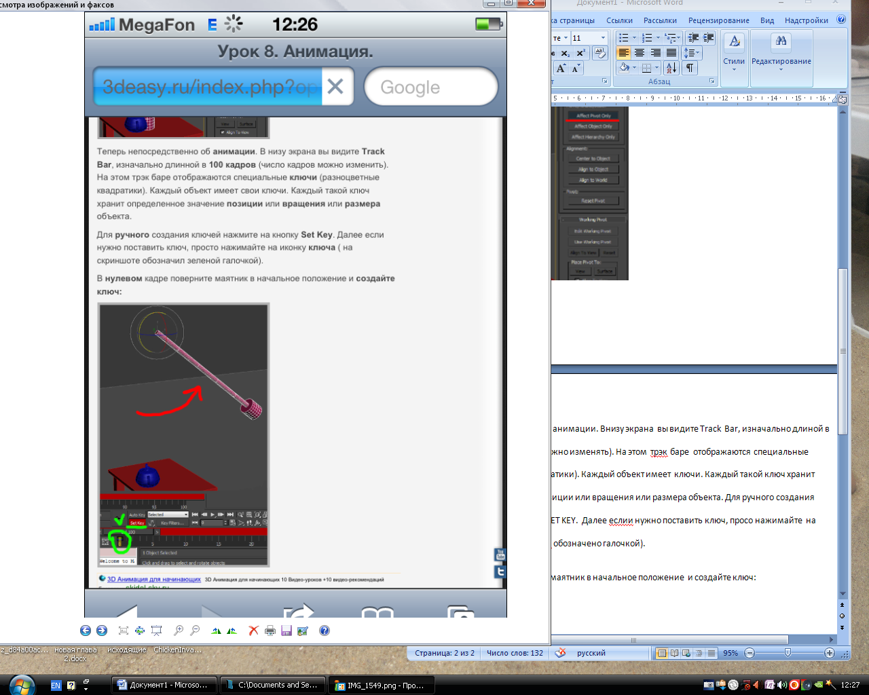Switch to IMG_1549.png taskbar button
The height and width of the screenshot is (695, 869).
(x=382, y=685)
